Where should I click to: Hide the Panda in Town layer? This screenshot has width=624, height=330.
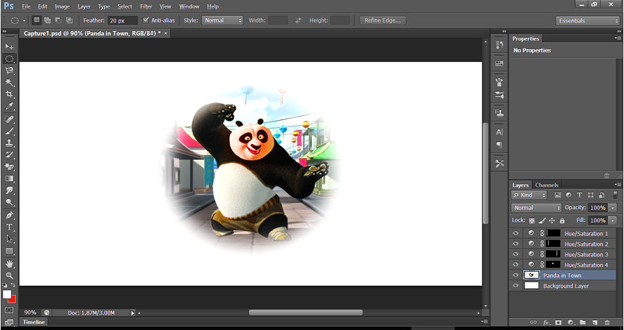pyautogui.click(x=516, y=275)
